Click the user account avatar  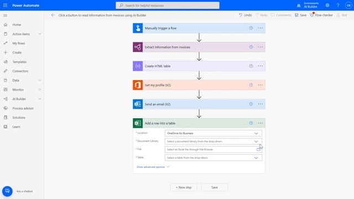[348, 5]
